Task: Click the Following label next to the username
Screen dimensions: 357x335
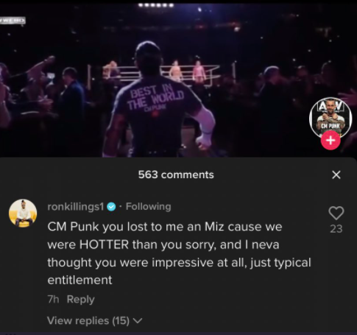Action: [x=148, y=206]
